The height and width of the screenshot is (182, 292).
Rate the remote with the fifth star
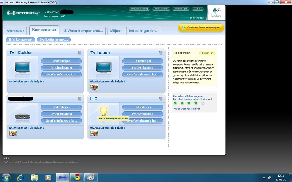point(203,103)
